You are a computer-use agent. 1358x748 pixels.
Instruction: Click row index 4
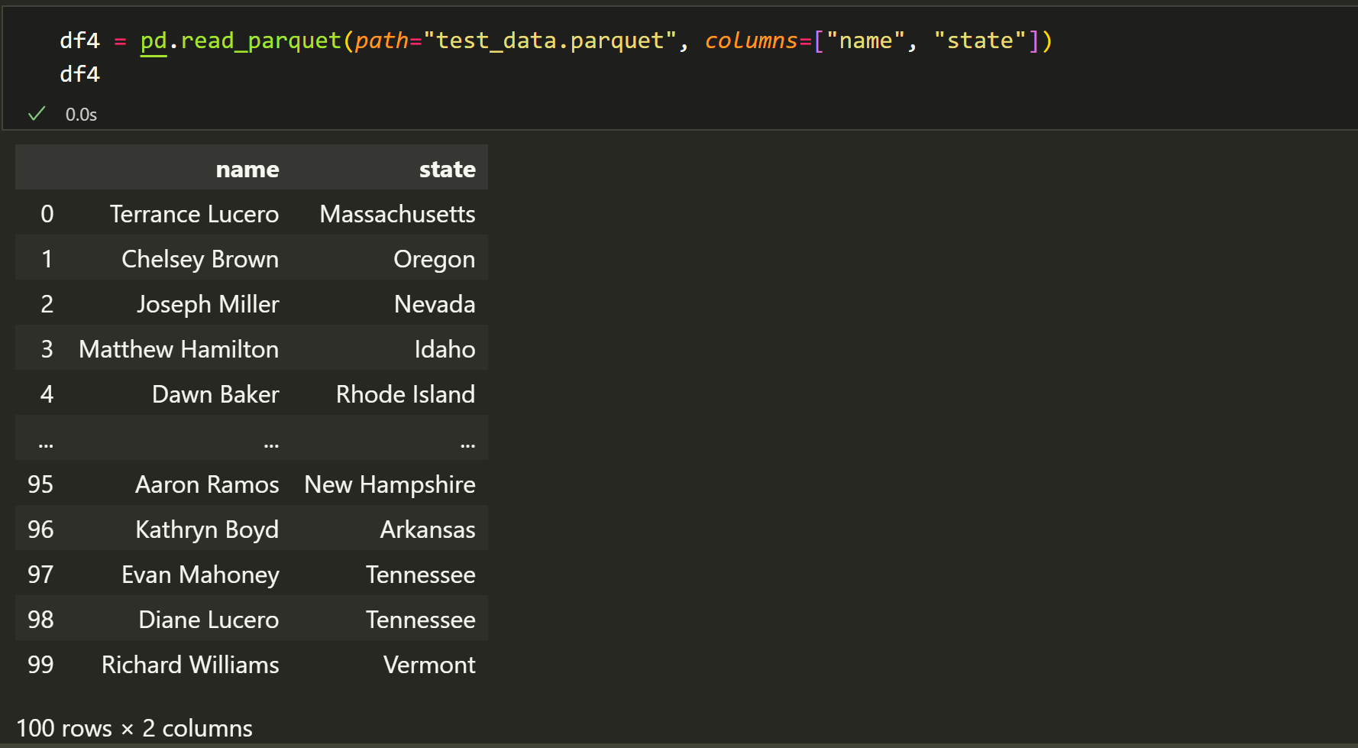(47, 394)
